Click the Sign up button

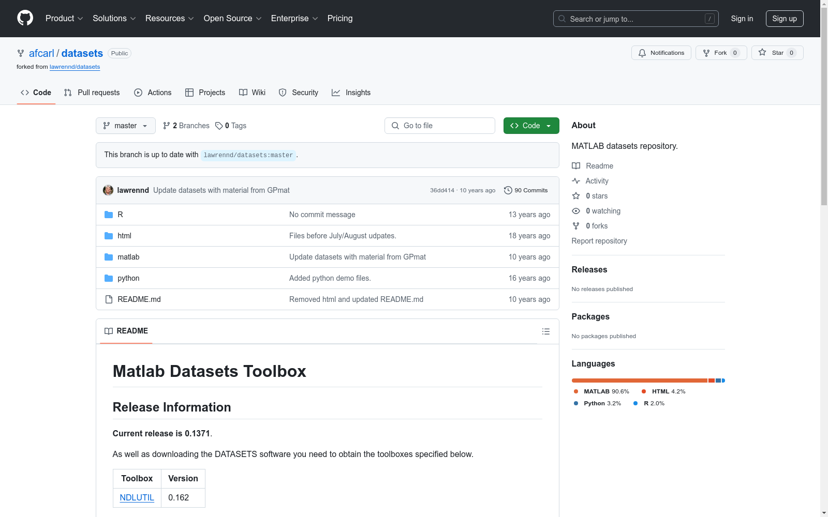(784, 19)
